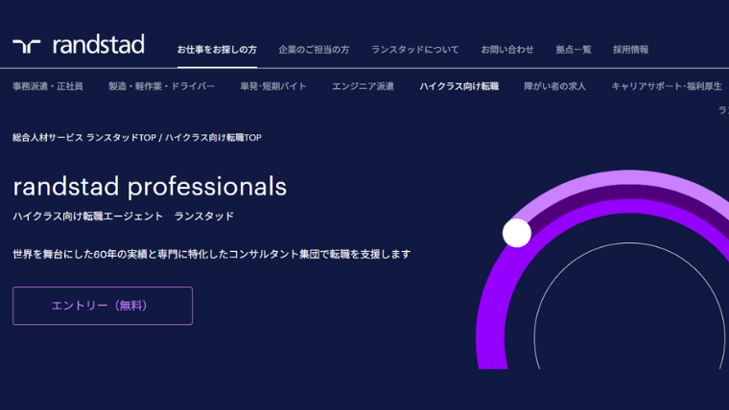This screenshot has height=410, width=729.
Task: Go to ランスタッドについて menu item
Action: pyautogui.click(x=414, y=50)
